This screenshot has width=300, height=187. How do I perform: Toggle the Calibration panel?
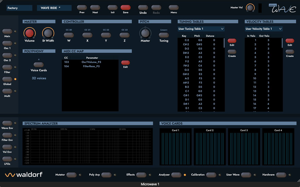pyautogui.click(x=211, y=175)
